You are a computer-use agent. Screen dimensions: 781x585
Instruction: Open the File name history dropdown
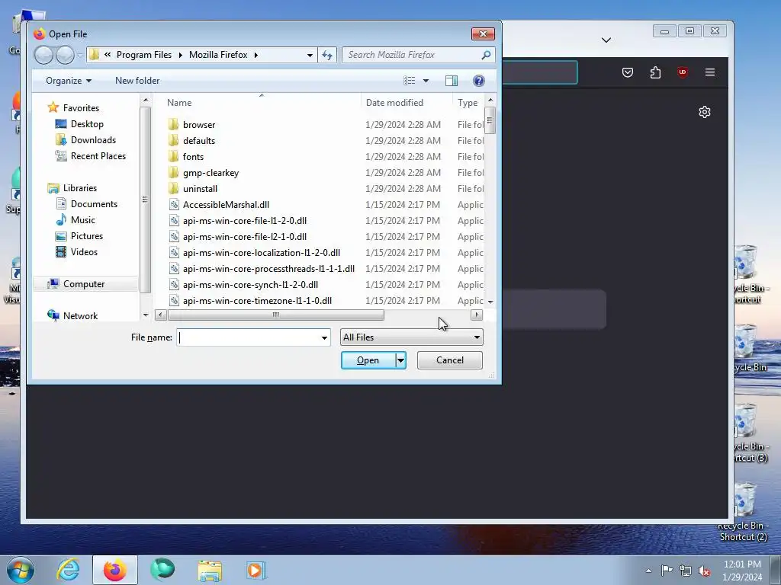tap(324, 337)
